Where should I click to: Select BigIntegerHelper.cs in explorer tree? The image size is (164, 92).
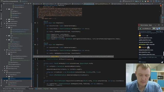pos(16,13)
